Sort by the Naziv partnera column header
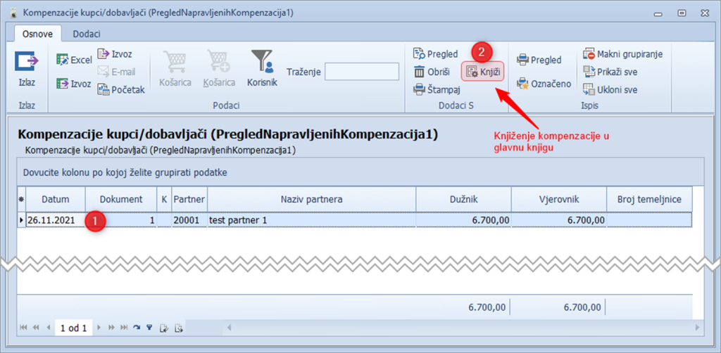The width and height of the screenshot is (721, 353). point(311,200)
